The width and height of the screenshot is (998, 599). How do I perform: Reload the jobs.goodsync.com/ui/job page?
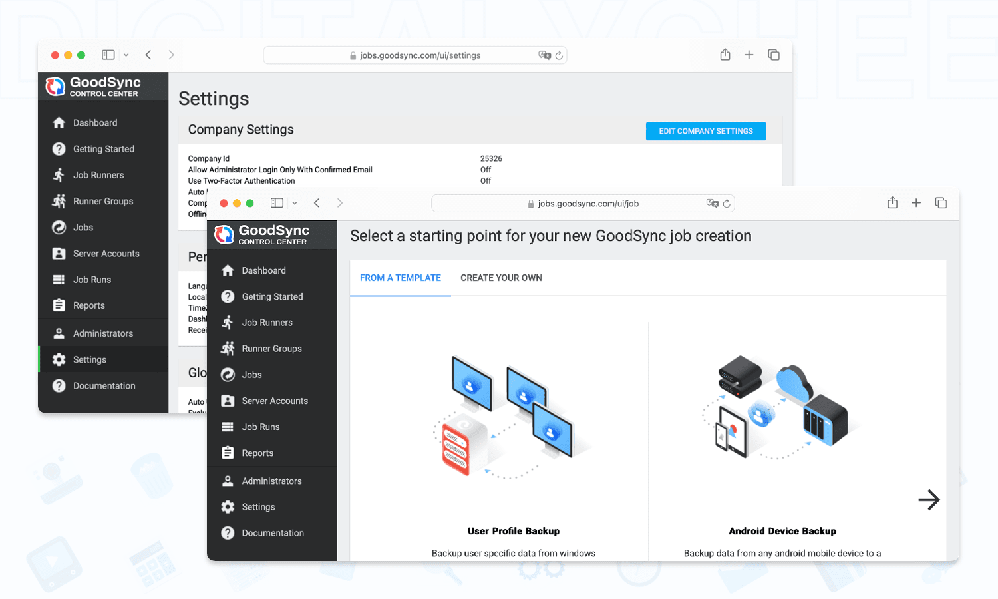point(727,204)
